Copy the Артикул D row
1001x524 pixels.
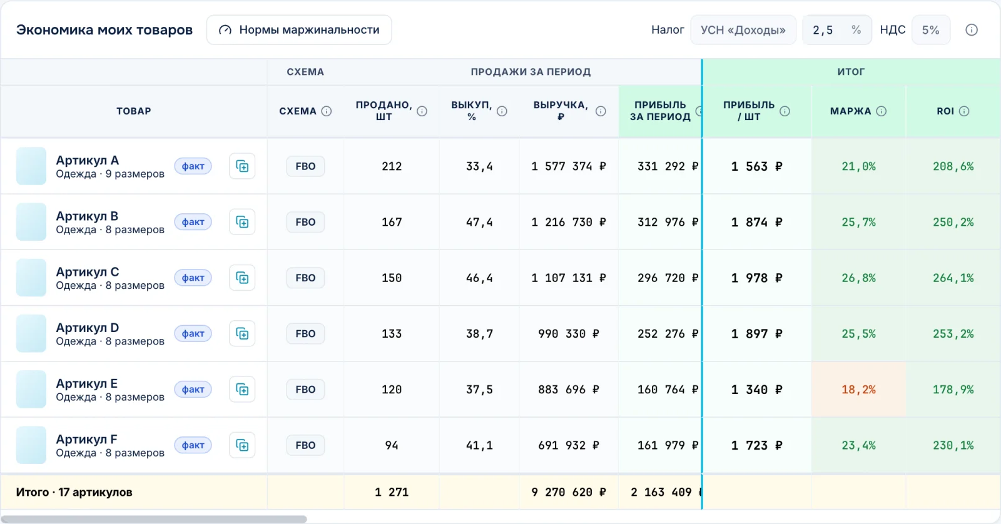(242, 333)
